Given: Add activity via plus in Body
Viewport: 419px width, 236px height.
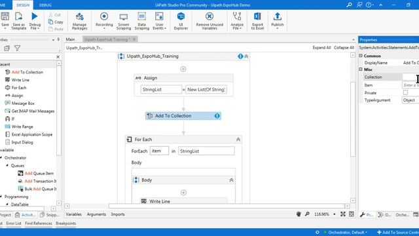Looking at the screenshot, I should [x=183, y=193].
